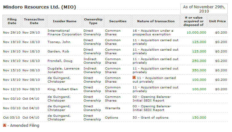Select the '50 - Grant of options' transaction
The height and width of the screenshot is (132, 232).
(150, 118)
